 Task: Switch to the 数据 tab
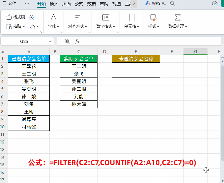click(92, 4)
